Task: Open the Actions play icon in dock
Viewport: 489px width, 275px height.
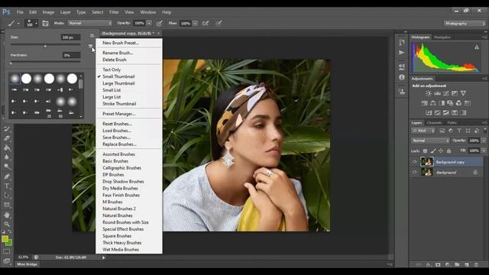Action: click(x=402, y=53)
